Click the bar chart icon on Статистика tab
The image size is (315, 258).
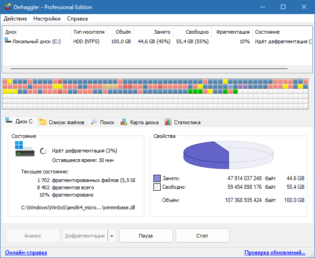pos(168,122)
